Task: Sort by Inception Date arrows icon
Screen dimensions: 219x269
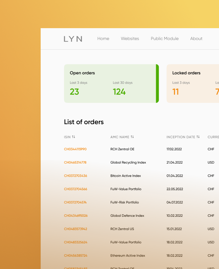Action: click(x=198, y=137)
